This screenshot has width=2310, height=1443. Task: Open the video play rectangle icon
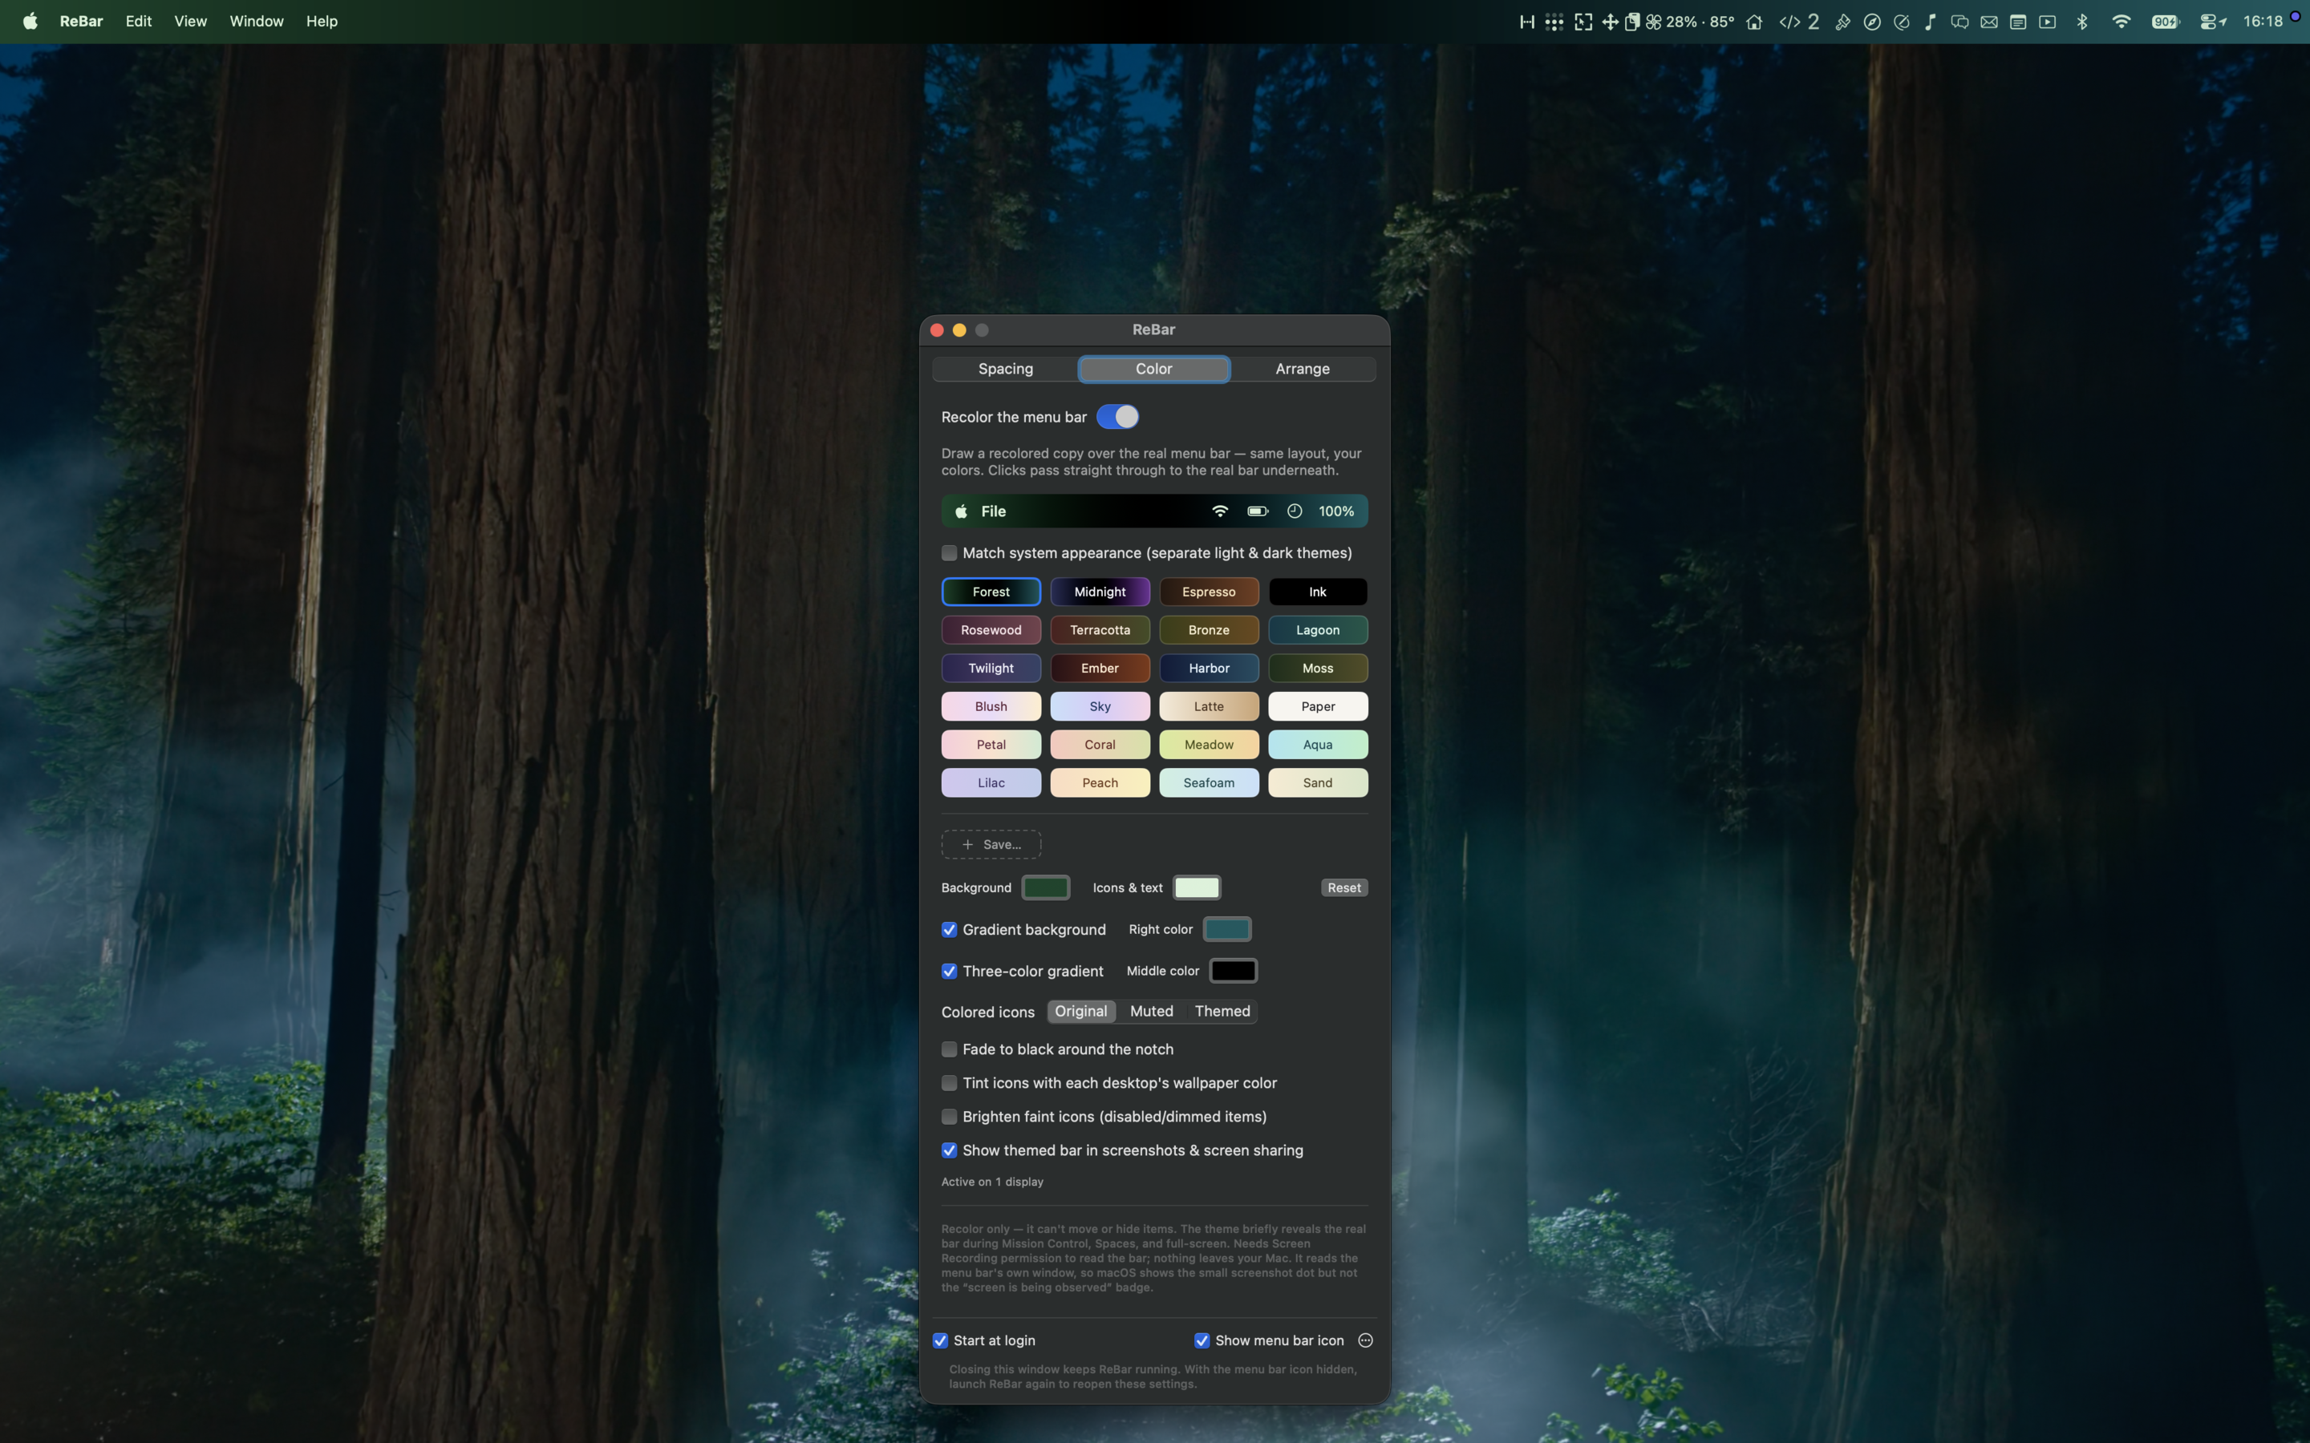coord(2047,22)
